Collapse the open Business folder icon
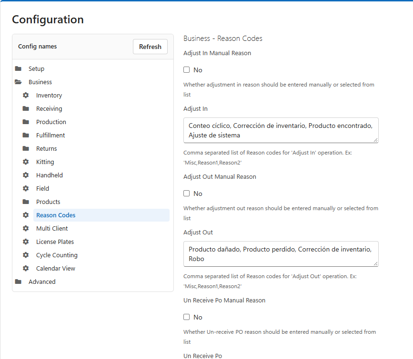 click(x=18, y=82)
